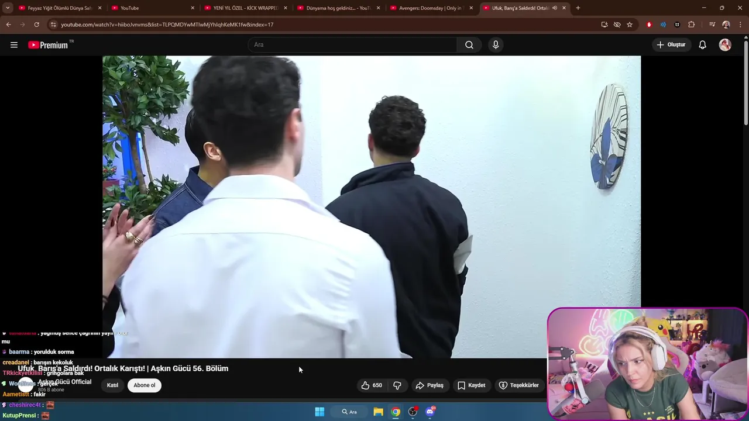Screen dimensions: 749x421
Task: Save video with Kaydet button
Action: click(x=471, y=385)
